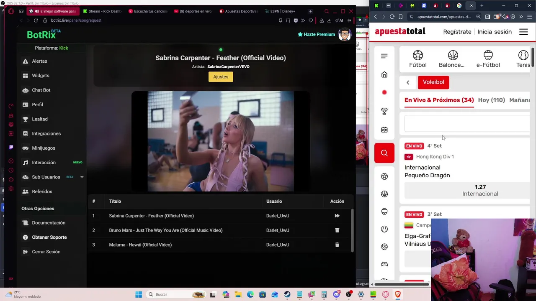Switch to deportes en vivo YouTube tab
The width and height of the screenshot is (536, 301).
point(193,11)
